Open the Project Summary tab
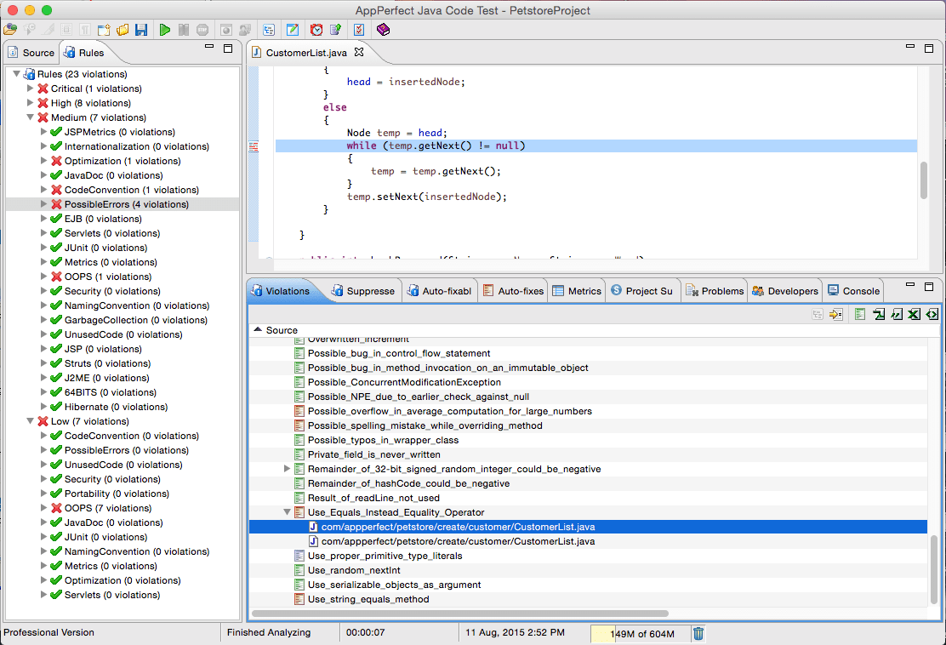 (x=642, y=291)
